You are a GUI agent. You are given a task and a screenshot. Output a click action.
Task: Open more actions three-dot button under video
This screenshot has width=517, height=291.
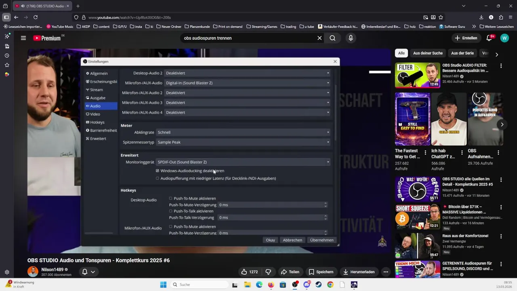386,272
